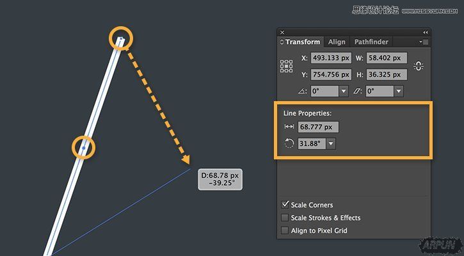464x256 pixels.
Task: Open the shear angle dropdown
Action: pos(399,92)
